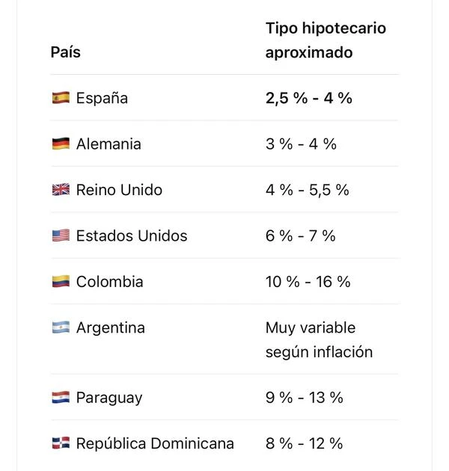Select the Alemania country label
This screenshot has width=449, height=471.
click(109, 144)
